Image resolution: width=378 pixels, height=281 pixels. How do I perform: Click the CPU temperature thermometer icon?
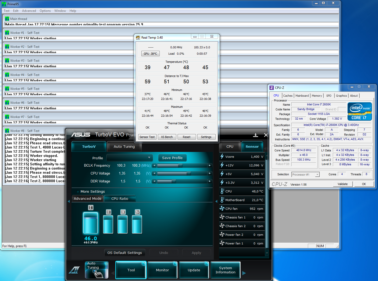[x=222, y=191]
